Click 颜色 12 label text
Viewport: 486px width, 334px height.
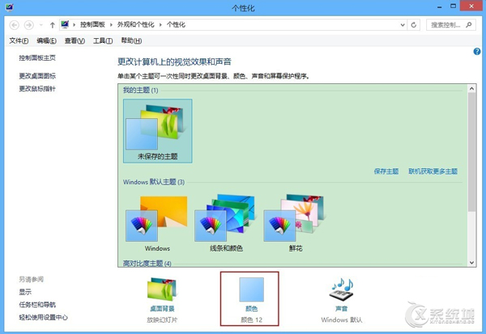point(251,319)
